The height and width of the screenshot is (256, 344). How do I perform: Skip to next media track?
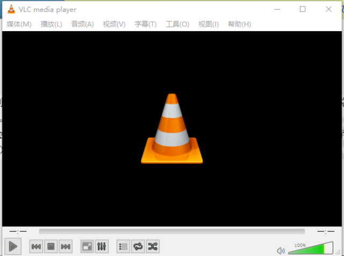[66, 246]
